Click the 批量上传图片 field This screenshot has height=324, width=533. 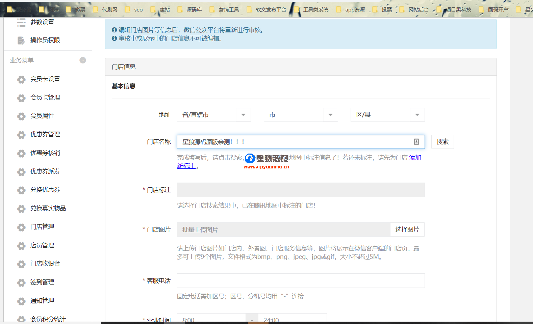pyautogui.click(x=283, y=230)
